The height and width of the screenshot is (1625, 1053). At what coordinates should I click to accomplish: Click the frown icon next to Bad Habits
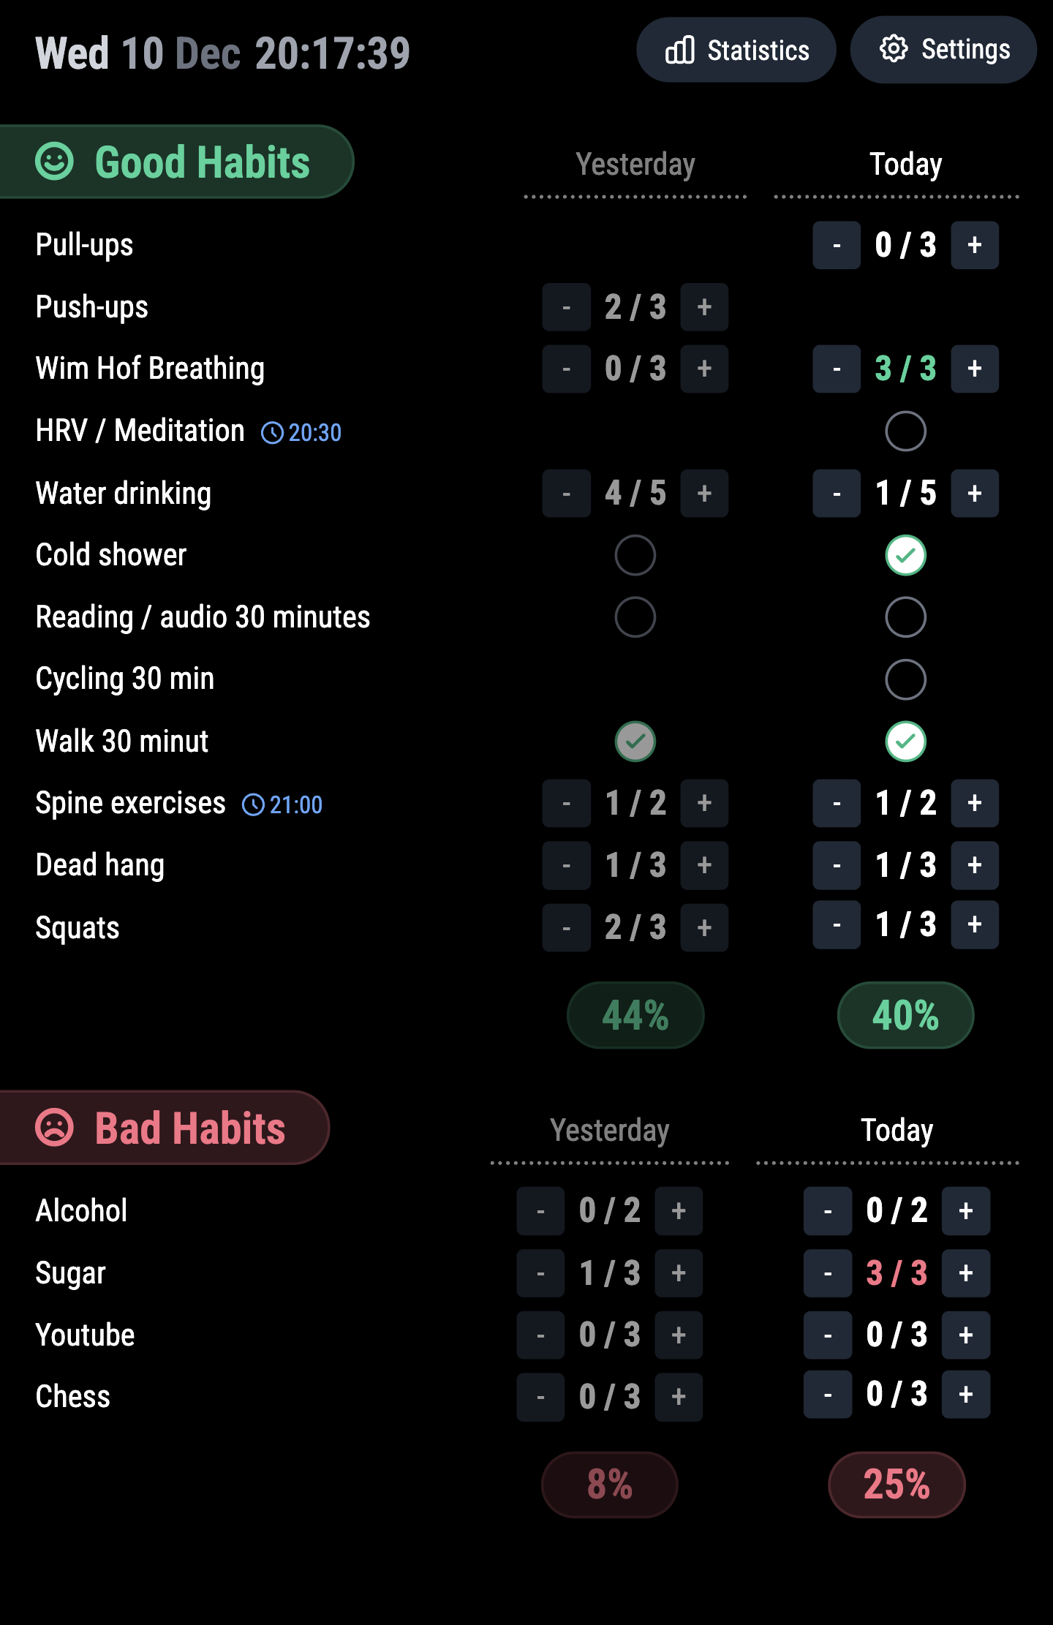[53, 1128]
